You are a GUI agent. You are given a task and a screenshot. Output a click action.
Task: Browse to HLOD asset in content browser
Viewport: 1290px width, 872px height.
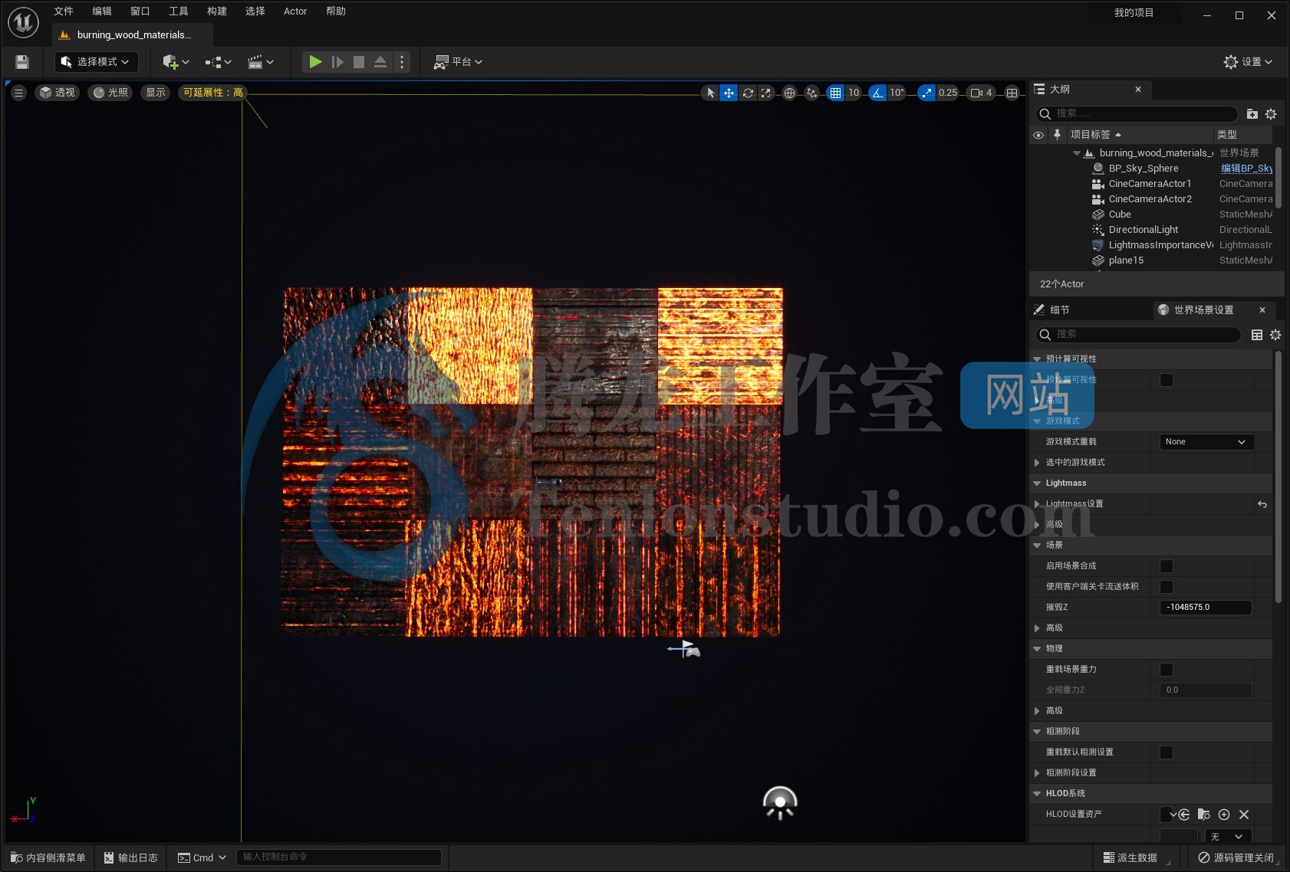tap(1204, 815)
